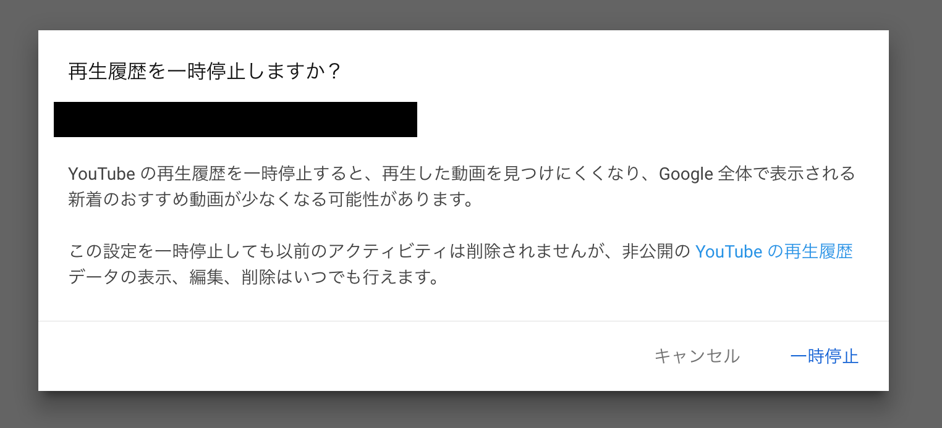This screenshot has height=428, width=942.
Task: Click the gray backdrop right of the dialog
Action: pyautogui.click(x=915, y=210)
